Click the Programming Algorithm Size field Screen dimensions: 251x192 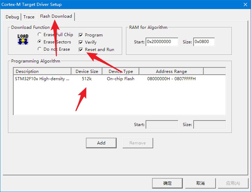(x=210, y=125)
